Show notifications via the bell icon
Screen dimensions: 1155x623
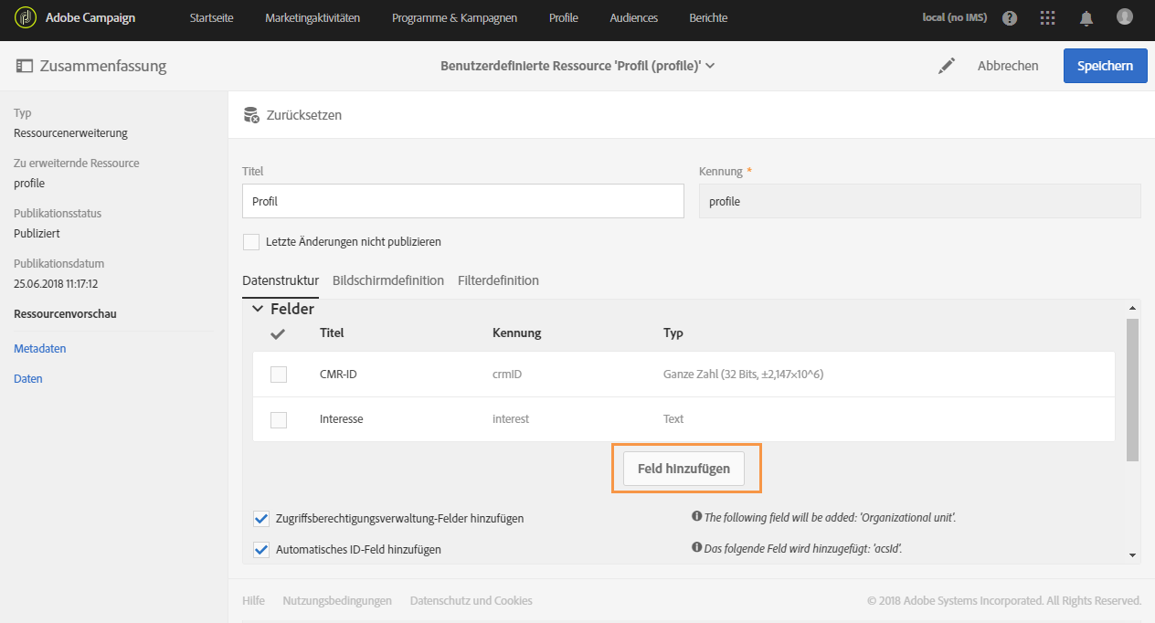tap(1086, 18)
